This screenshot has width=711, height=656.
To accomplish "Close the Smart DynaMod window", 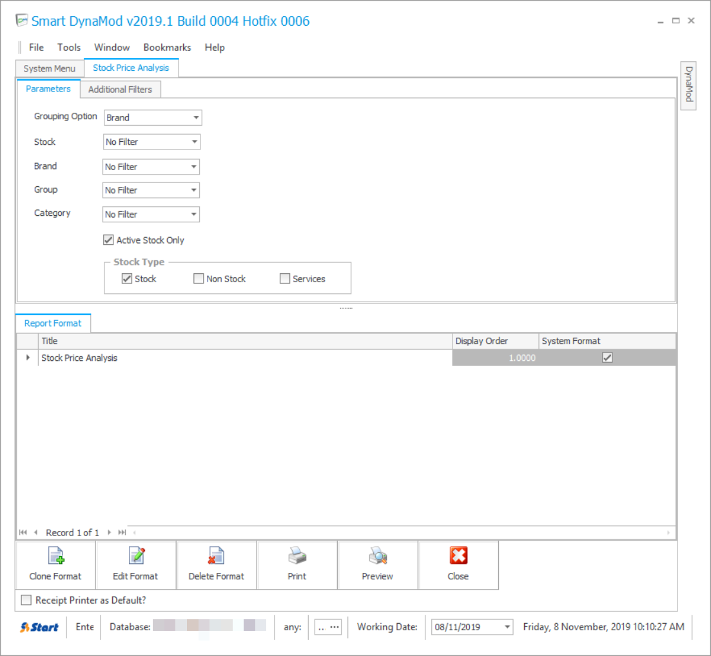I will click(x=691, y=21).
